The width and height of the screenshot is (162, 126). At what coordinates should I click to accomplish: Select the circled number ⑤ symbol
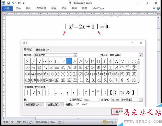pyautogui.click(x=39, y=74)
